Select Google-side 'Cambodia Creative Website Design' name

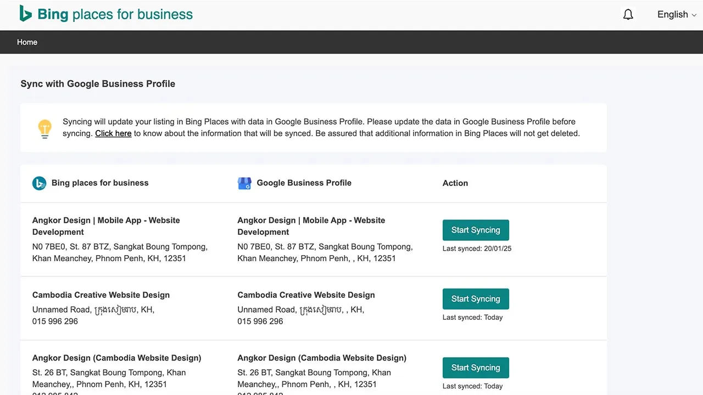coord(306,295)
